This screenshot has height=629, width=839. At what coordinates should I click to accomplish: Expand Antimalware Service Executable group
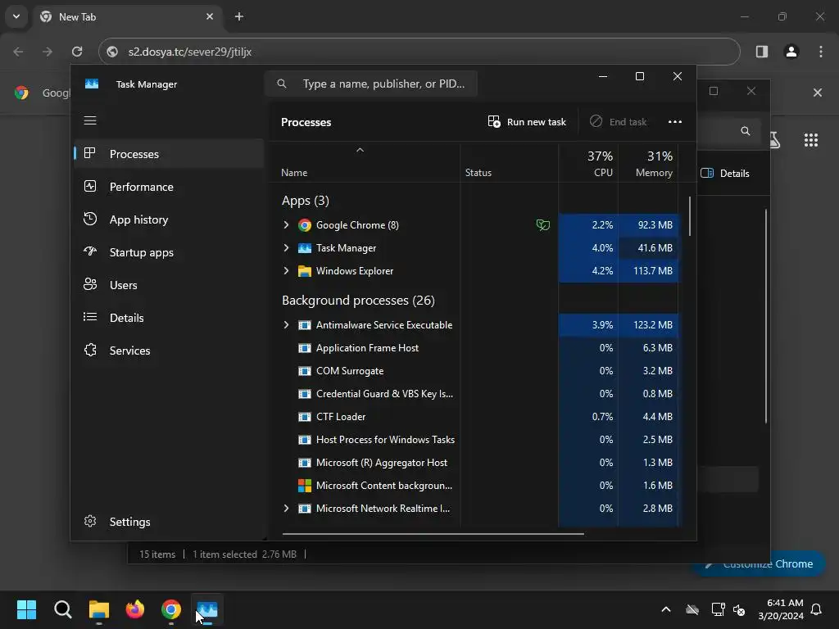coord(286,324)
